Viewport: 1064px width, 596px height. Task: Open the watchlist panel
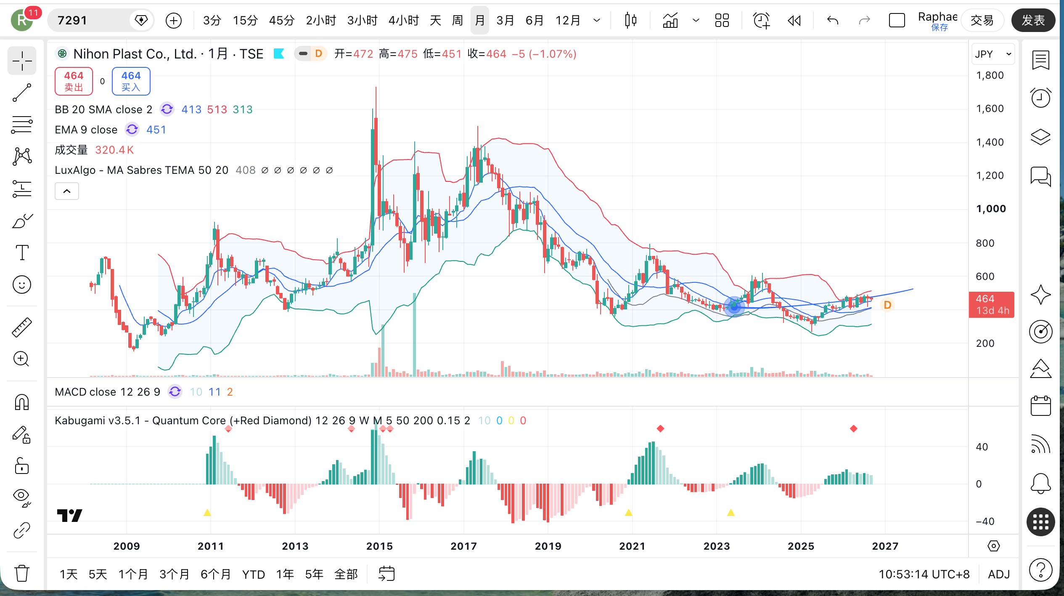click(x=1040, y=60)
